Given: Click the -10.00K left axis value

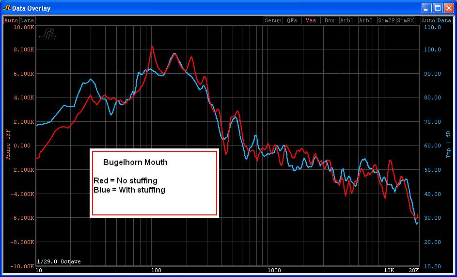Looking at the screenshot, I should pos(22,266).
